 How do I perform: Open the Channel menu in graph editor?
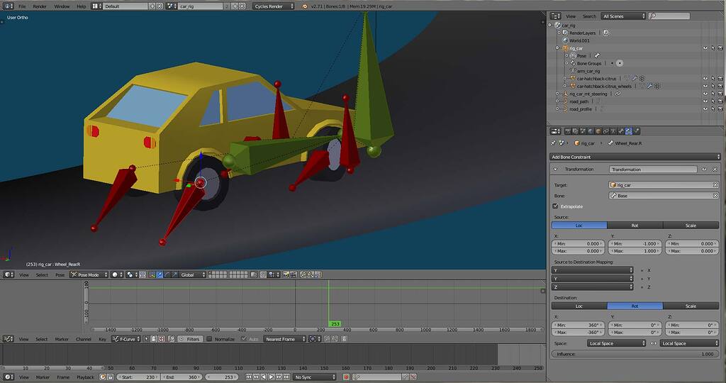click(x=84, y=339)
